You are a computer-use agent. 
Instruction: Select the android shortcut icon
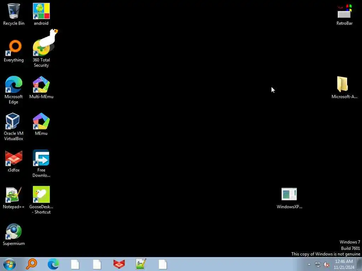(41, 14)
